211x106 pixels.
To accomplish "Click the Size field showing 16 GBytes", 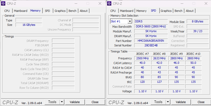I will coord(28,25).
